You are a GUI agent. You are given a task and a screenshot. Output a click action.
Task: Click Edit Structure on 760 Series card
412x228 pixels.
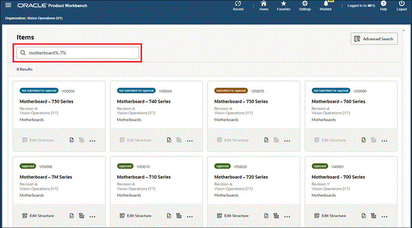tap(330, 140)
